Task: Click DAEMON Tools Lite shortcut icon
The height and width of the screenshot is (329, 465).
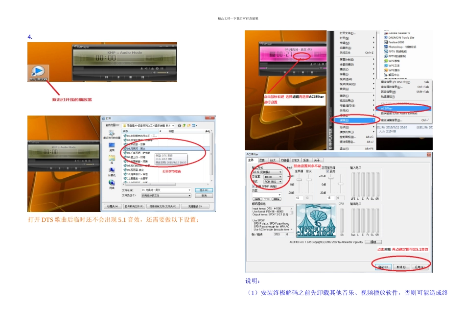Action: [399, 37]
